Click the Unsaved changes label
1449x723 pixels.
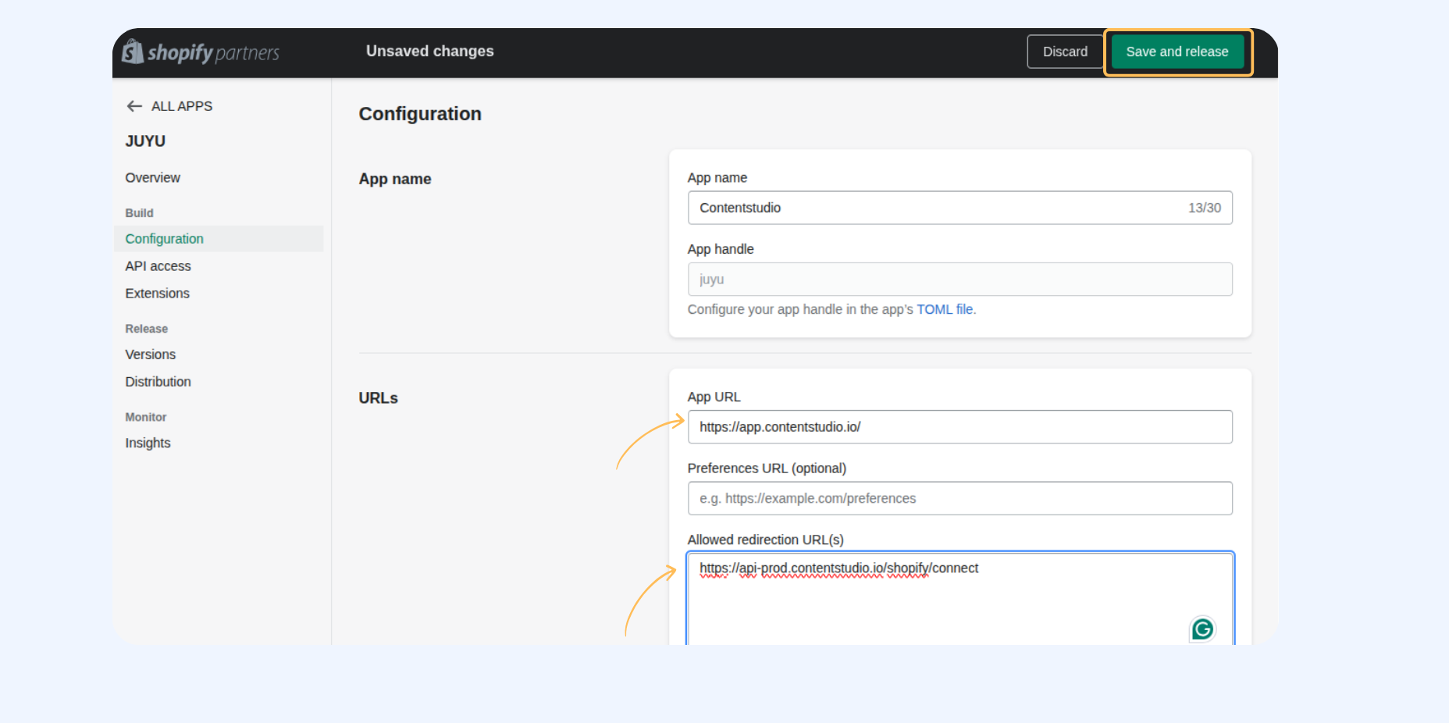[x=429, y=52]
